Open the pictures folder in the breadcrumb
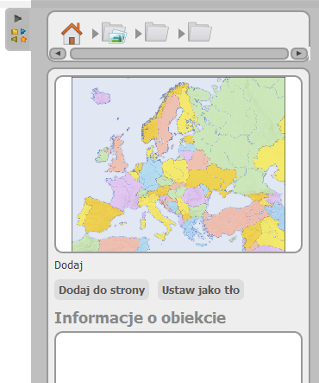319x383 pixels. (114, 33)
